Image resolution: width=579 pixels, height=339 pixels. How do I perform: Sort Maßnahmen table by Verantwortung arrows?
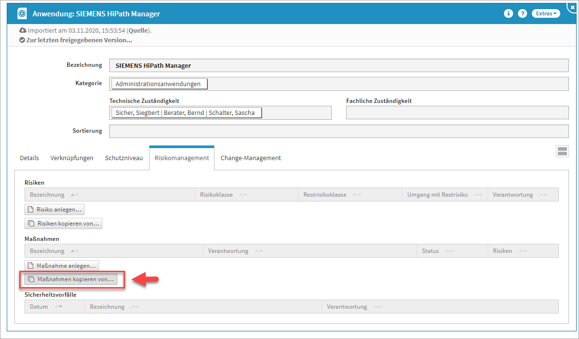tap(259, 251)
